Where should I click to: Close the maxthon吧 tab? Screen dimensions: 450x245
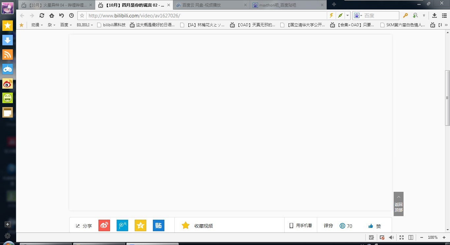coord(322,5)
